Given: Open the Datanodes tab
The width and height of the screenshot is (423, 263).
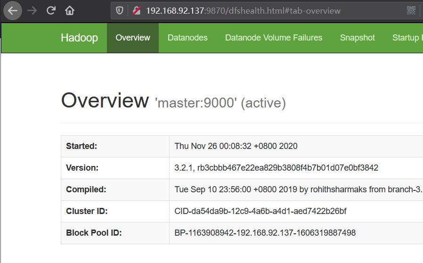Looking at the screenshot, I should pos(187,38).
